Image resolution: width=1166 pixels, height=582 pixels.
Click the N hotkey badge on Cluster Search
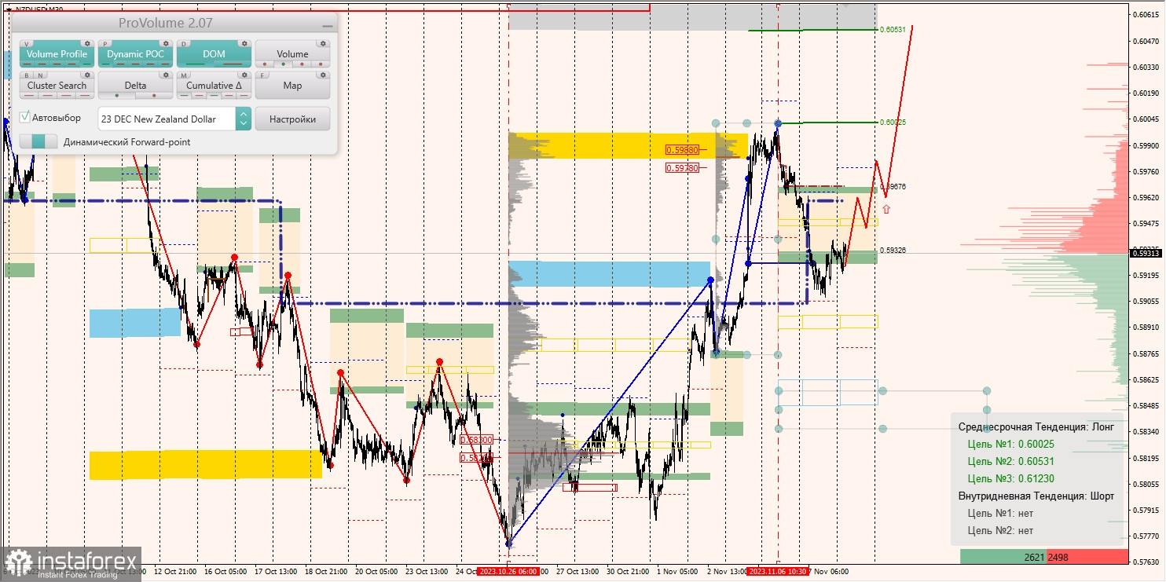click(x=40, y=75)
